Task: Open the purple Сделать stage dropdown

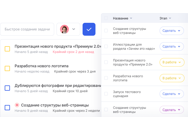Action: [172, 110]
